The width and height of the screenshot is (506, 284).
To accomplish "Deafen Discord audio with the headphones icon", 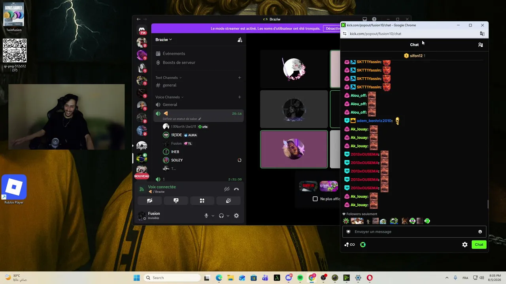I will [x=221, y=216].
